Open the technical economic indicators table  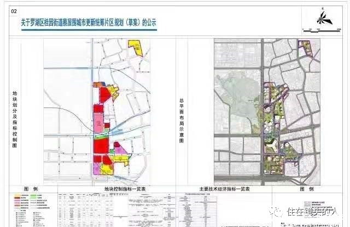(x=196, y=210)
